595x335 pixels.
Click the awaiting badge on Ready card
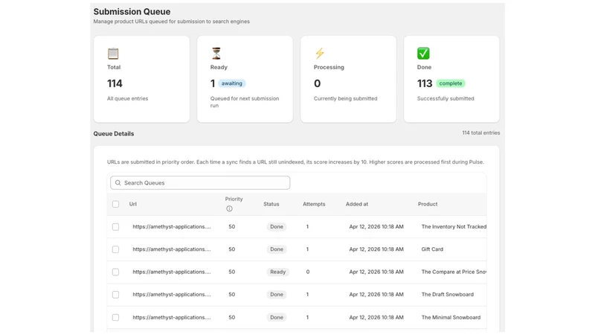[232, 83]
